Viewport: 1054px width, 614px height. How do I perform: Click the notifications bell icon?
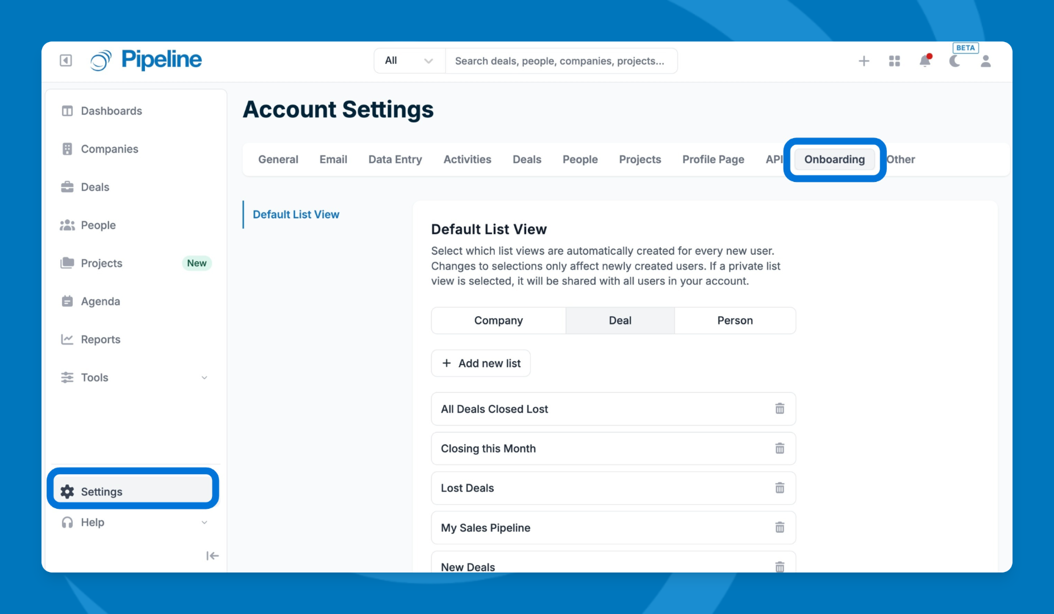pyautogui.click(x=924, y=61)
